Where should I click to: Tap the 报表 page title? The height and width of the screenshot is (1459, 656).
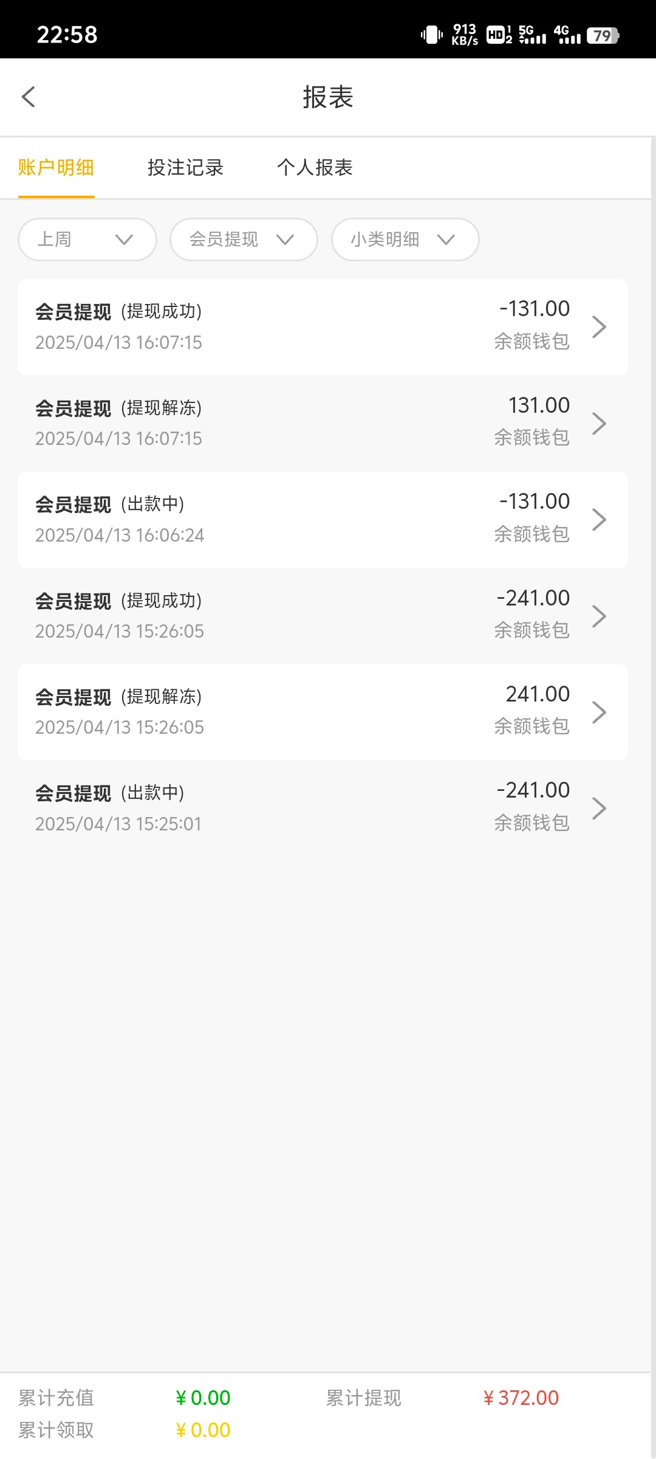(328, 97)
